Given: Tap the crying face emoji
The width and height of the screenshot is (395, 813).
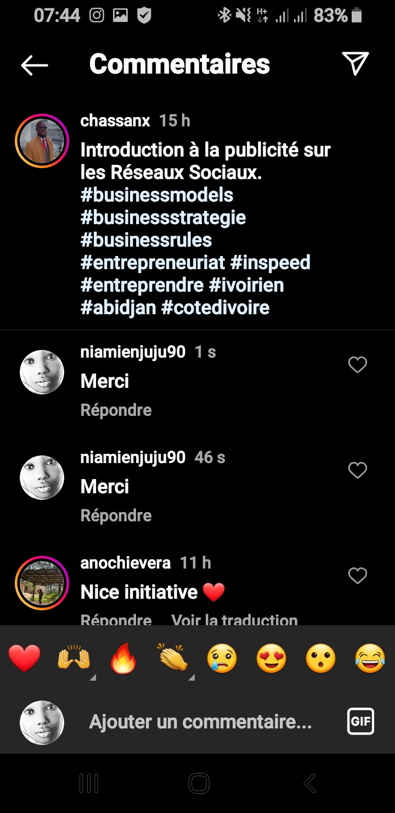Looking at the screenshot, I should point(222,658).
